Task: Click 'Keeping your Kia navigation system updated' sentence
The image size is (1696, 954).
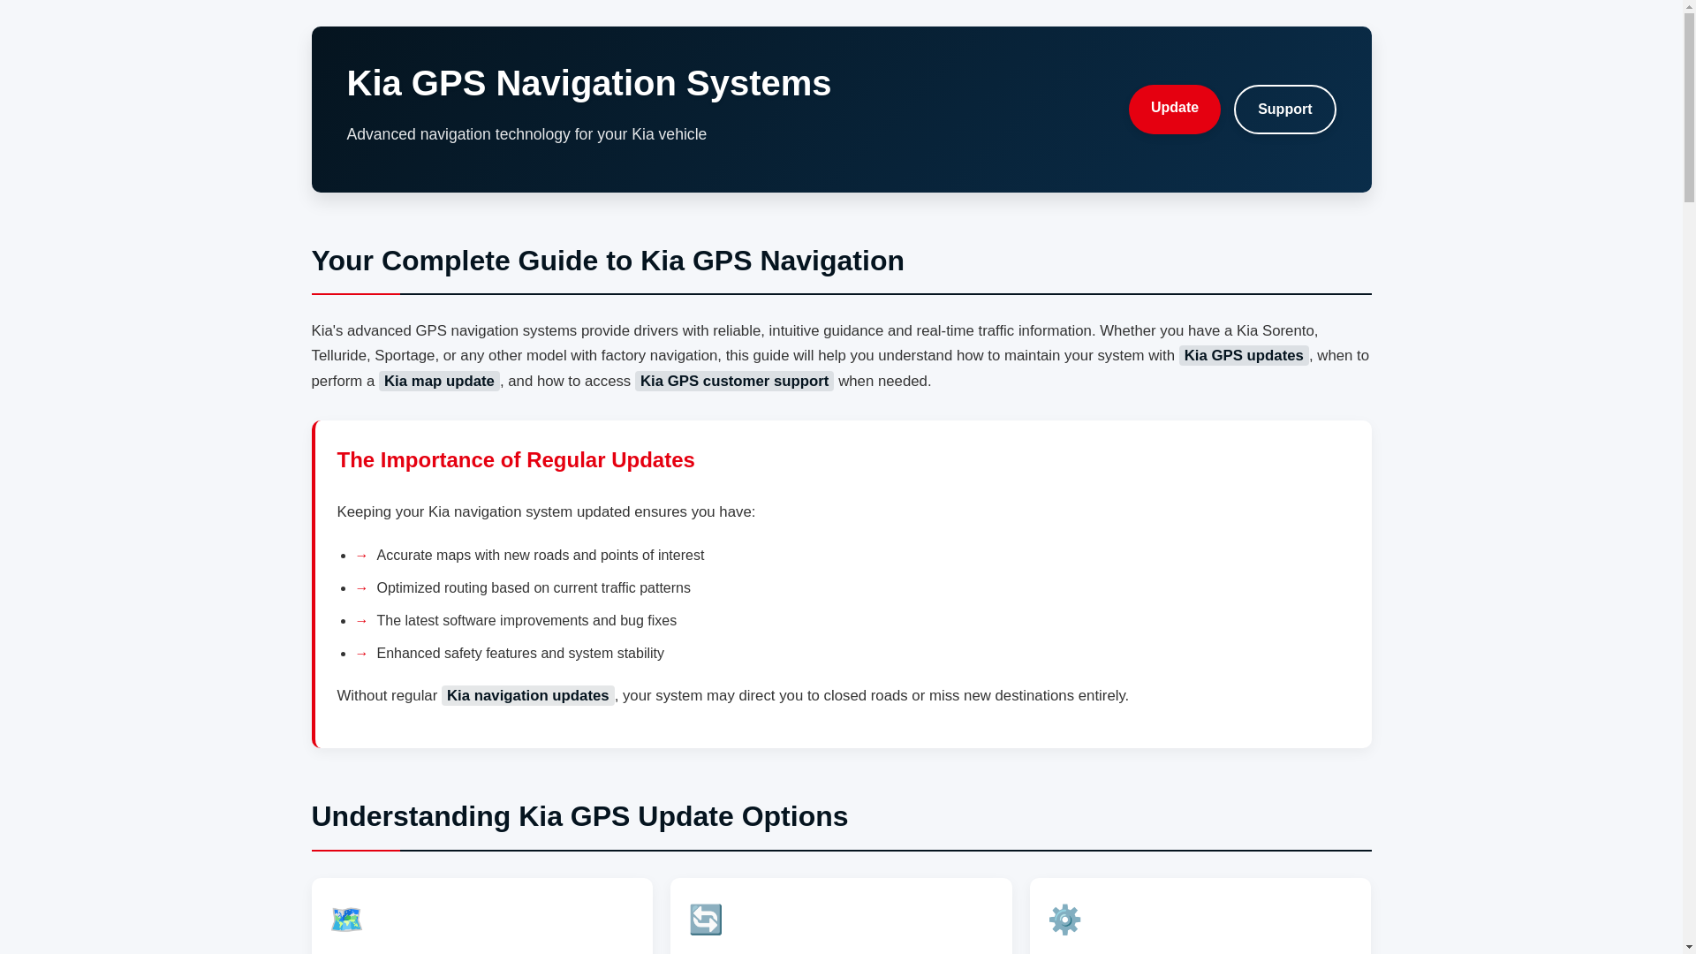Action: click(546, 511)
